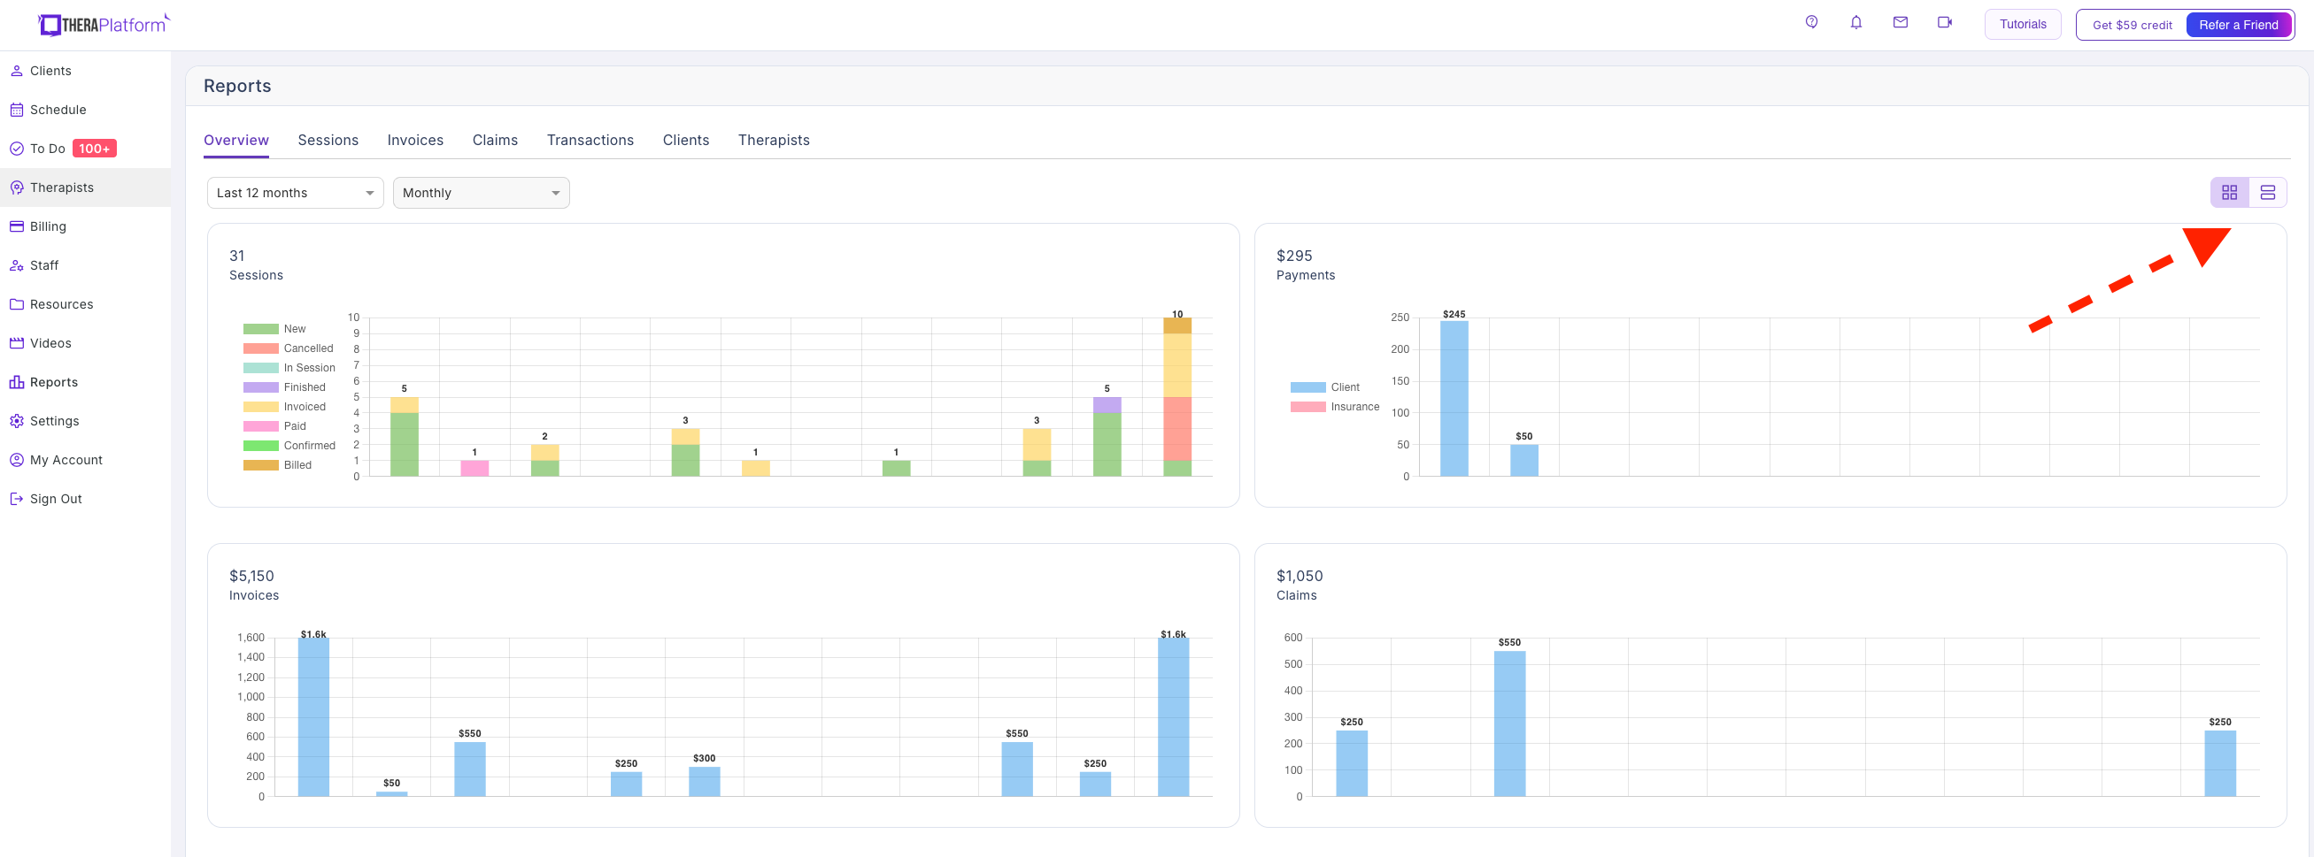Switch to the Transactions tab

590,140
